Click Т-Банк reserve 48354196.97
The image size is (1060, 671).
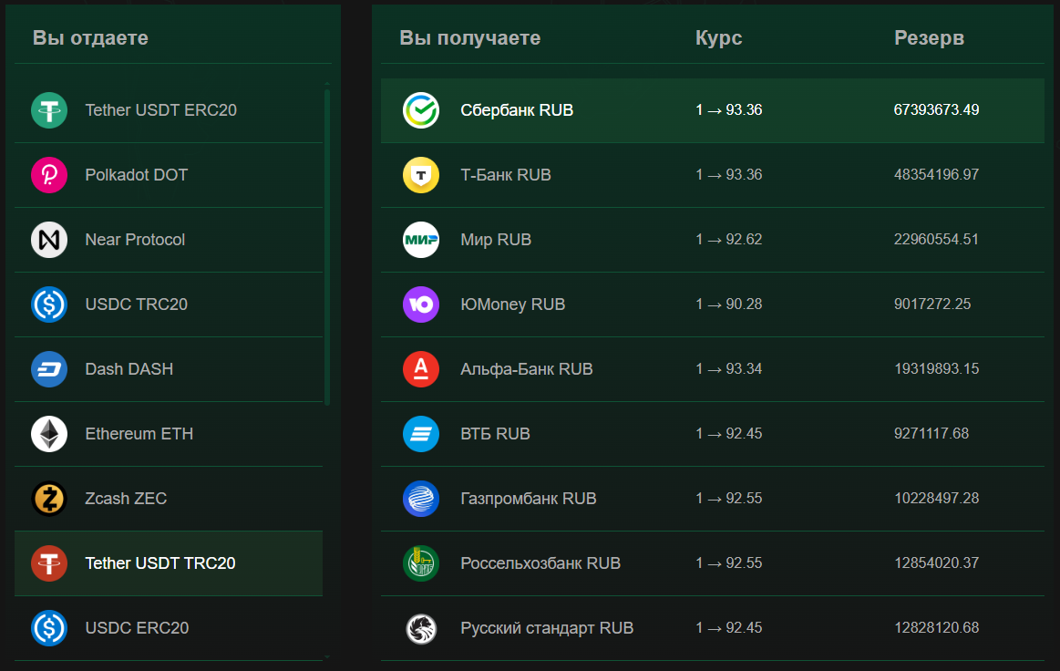coord(936,174)
